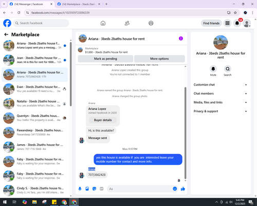
Task: Open notifications bell with 14 badge
Action: point(237,23)
